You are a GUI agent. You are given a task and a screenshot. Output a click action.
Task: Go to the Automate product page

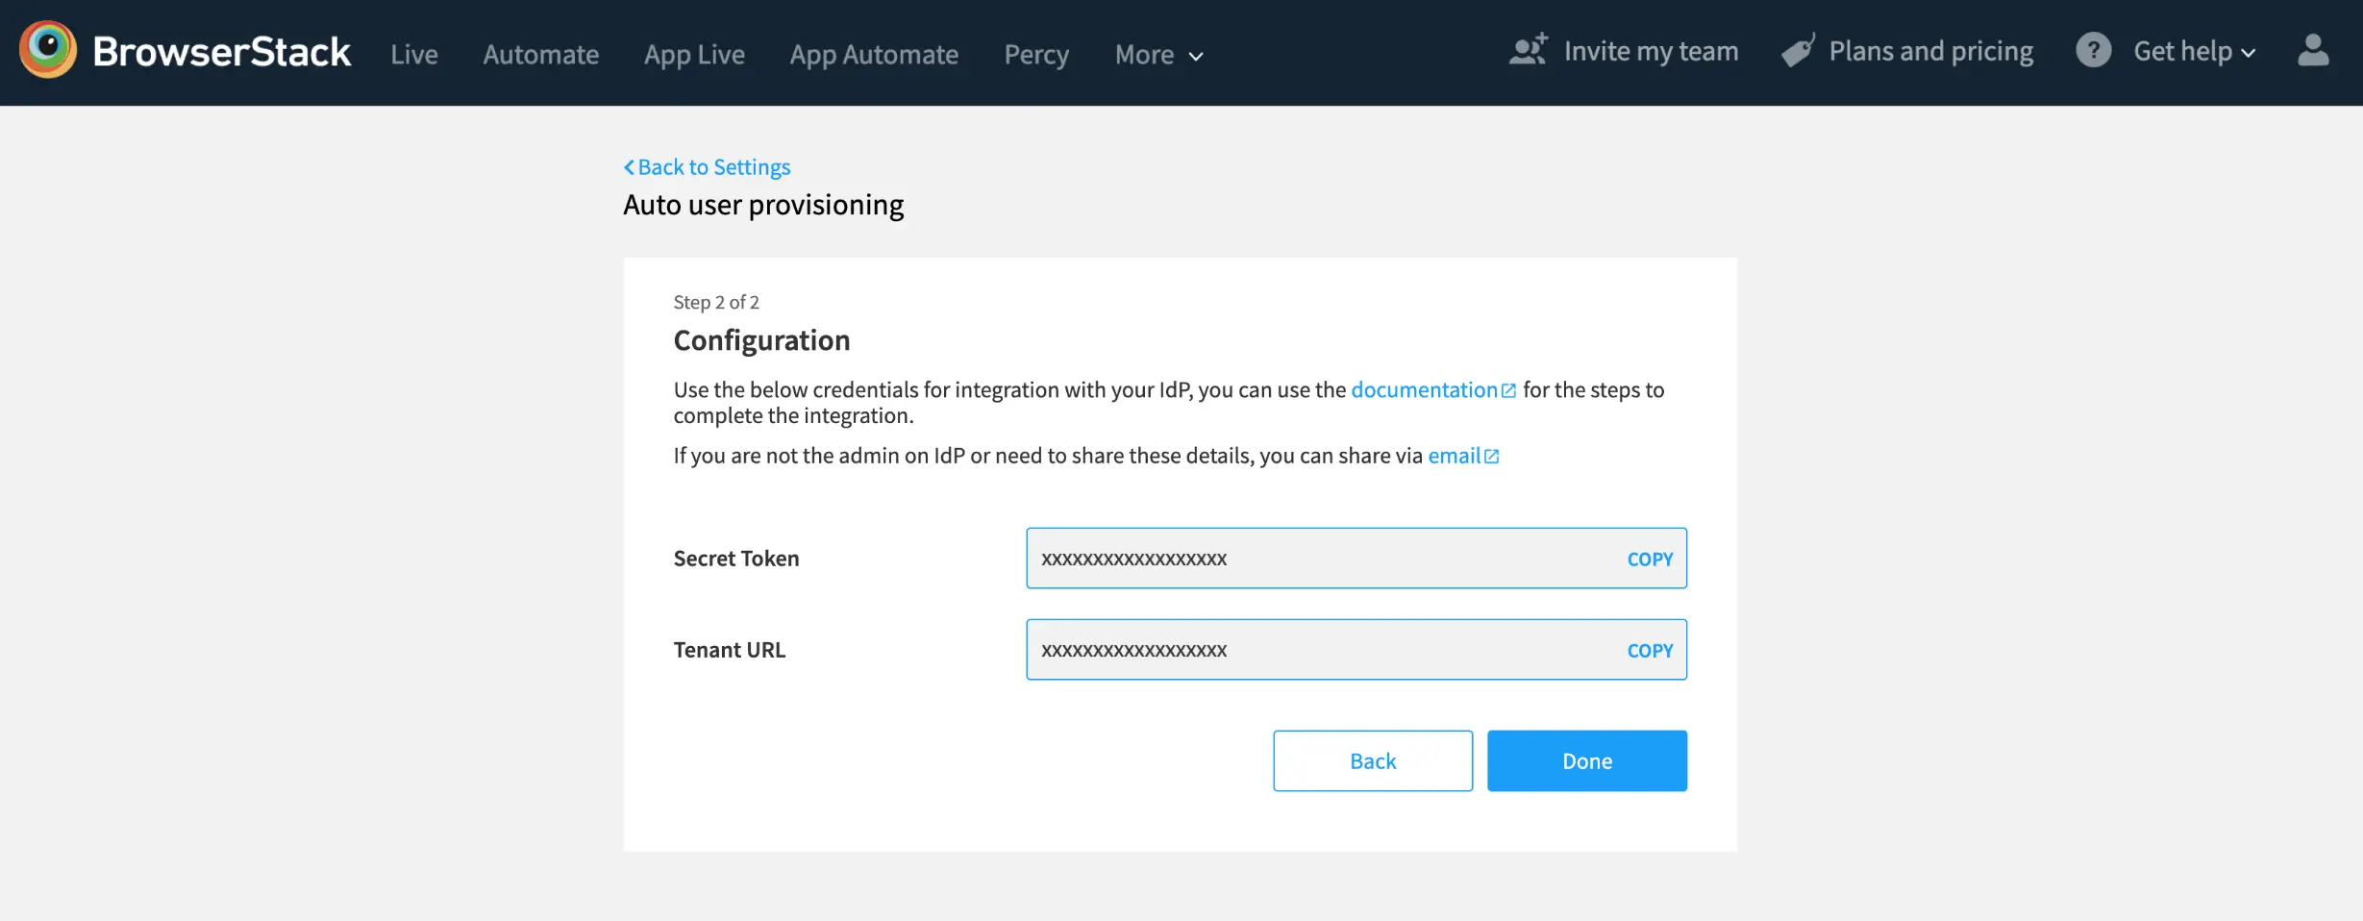540,55
